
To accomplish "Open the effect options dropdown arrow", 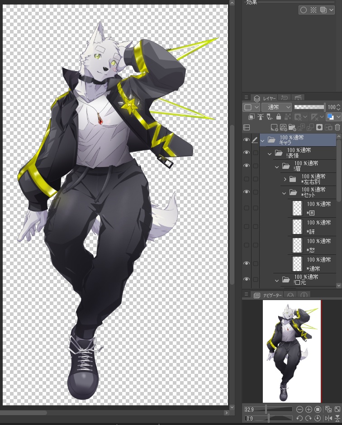I will [x=331, y=10].
